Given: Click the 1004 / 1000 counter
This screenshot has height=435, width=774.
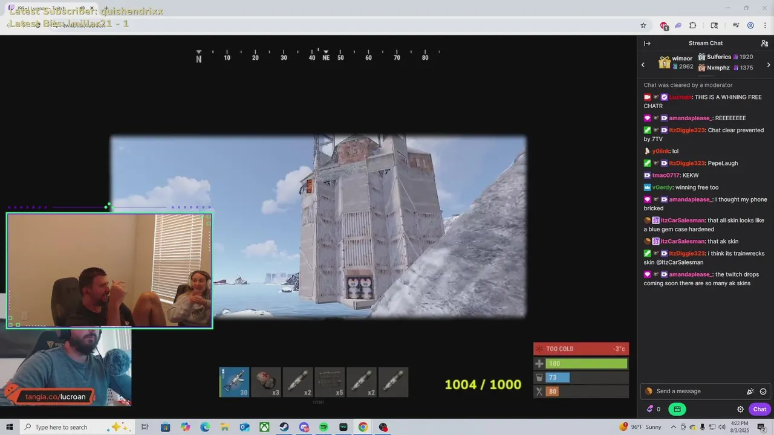Looking at the screenshot, I should pos(483,385).
